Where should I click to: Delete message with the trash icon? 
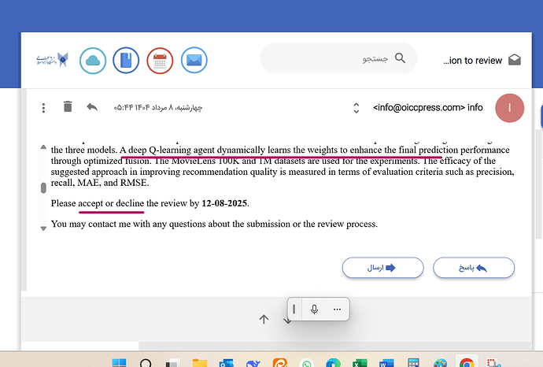pyautogui.click(x=68, y=107)
